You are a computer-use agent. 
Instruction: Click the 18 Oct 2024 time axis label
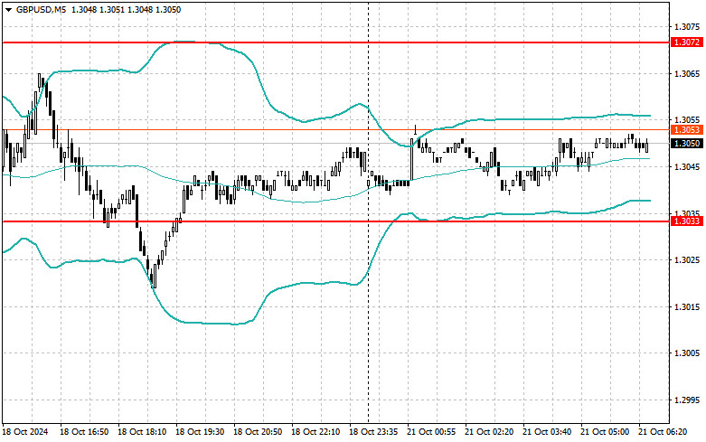25,432
